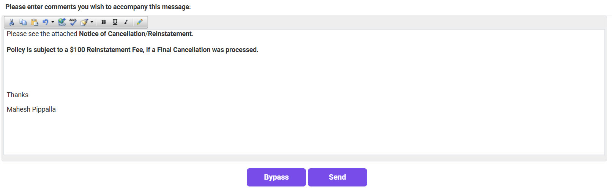Place cursor after 'Mahesh Pippalla' signature

tap(56, 109)
